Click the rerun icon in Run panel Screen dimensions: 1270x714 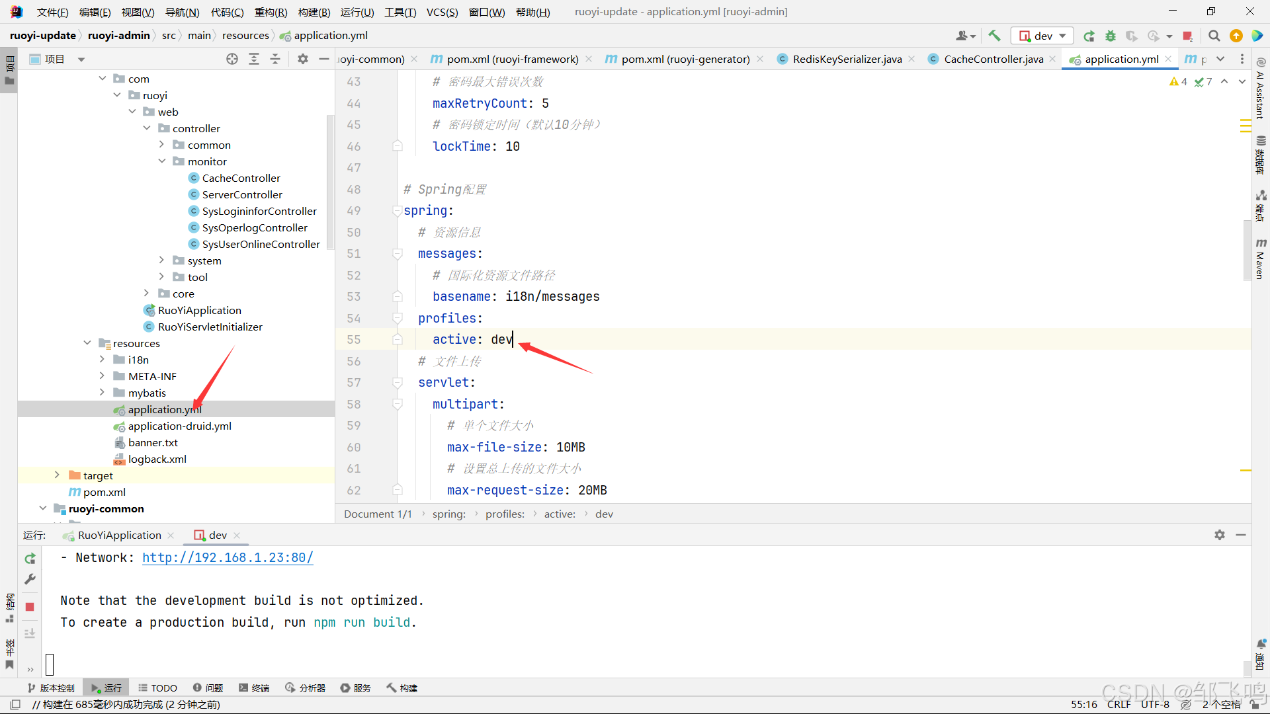pos(30,559)
